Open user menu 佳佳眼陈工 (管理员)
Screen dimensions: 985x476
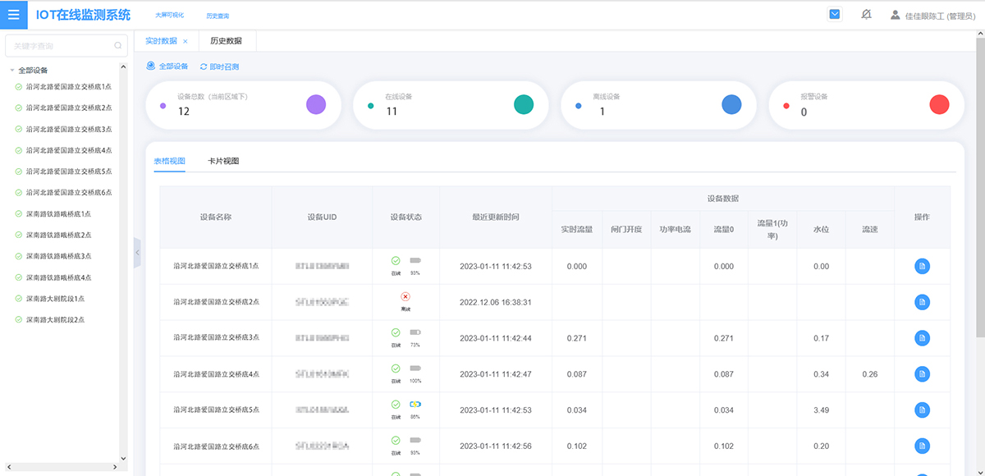click(x=932, y=16)
